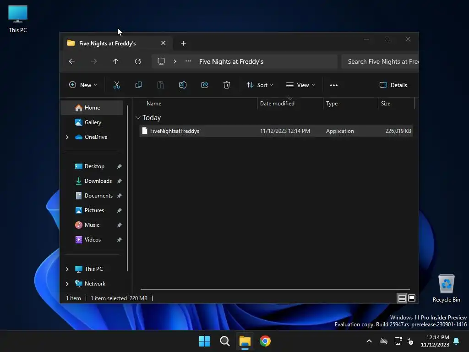Open Gallery in the sidebar
469x352 pixels.
point(93,122)
